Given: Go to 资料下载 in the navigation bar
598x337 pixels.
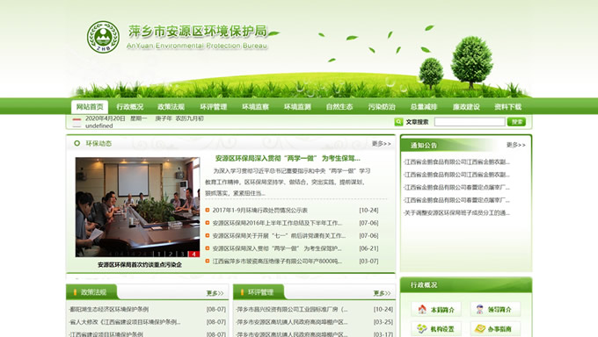Looking at the screenshot, I should (508, 106).
